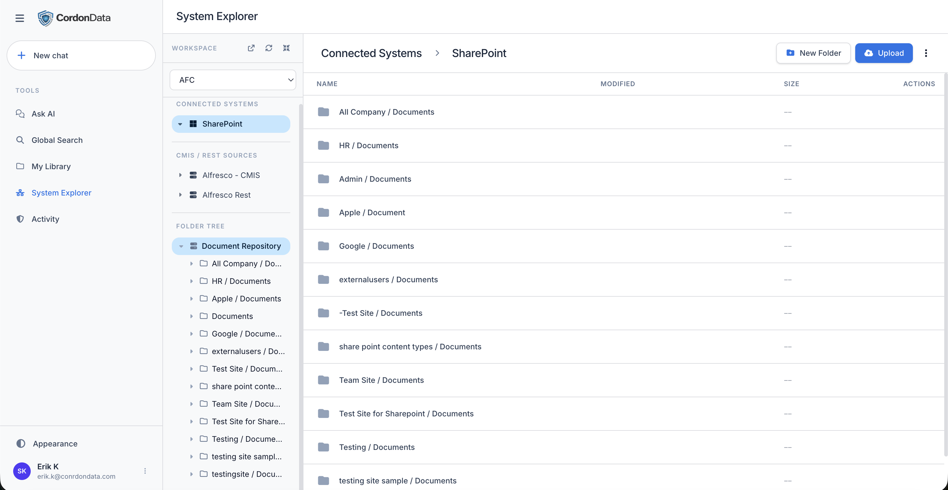Screen dimensions: 948x490
Task: Click the hamburger menu icon
Action: point(19,18)
